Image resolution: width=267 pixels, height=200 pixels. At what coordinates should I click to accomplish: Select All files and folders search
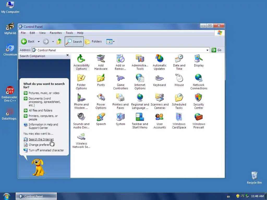pos(40,110)
